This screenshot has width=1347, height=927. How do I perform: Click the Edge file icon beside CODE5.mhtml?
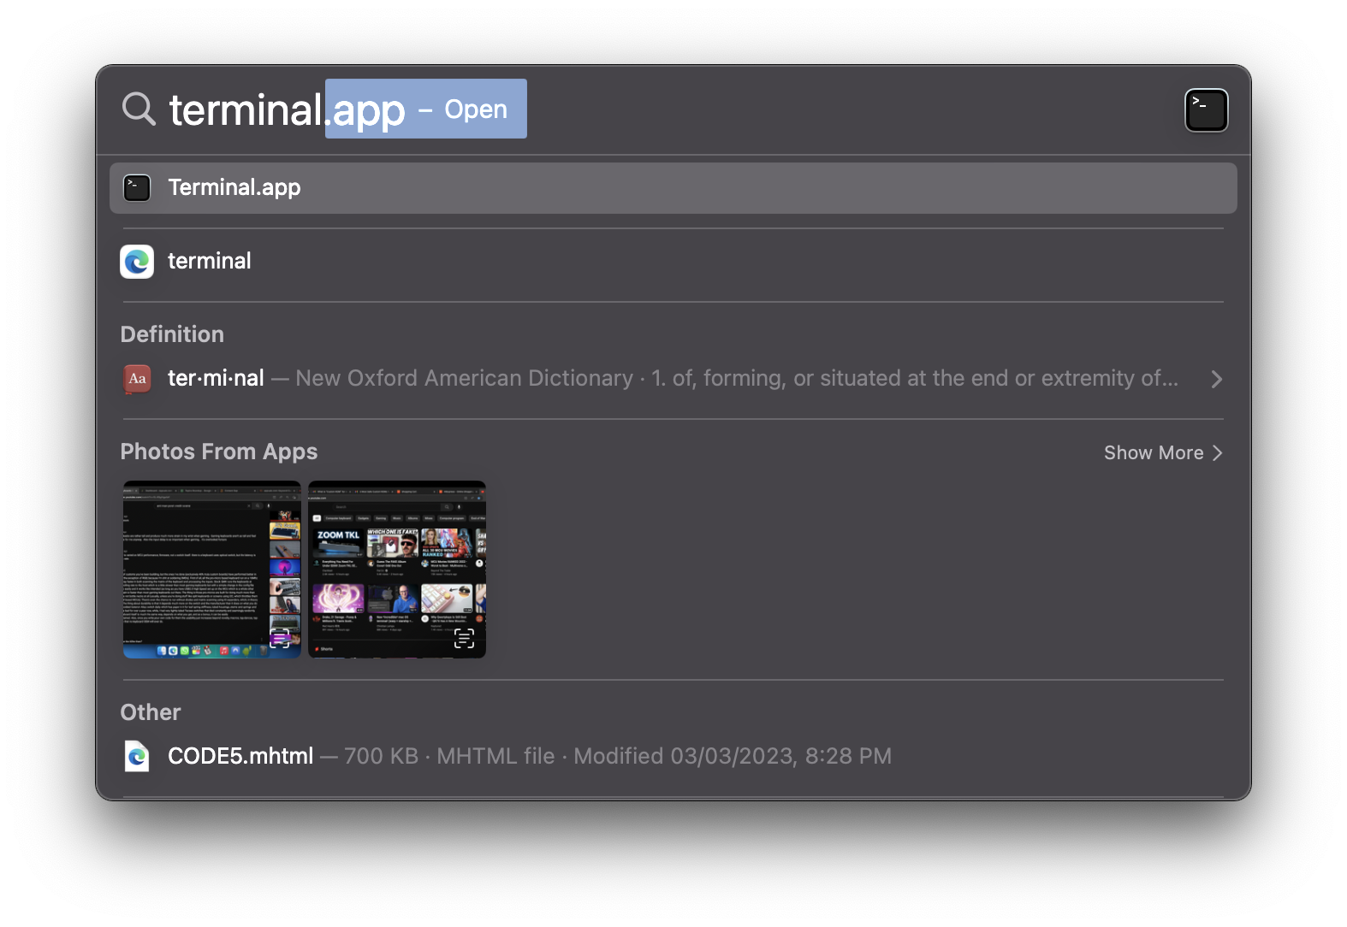coord(137,756)
